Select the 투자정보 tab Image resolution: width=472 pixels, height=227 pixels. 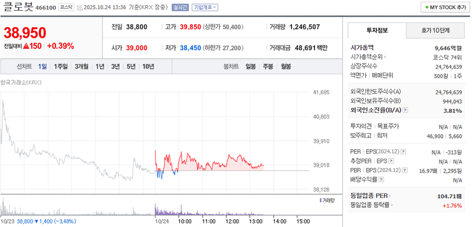pos(377,30)
